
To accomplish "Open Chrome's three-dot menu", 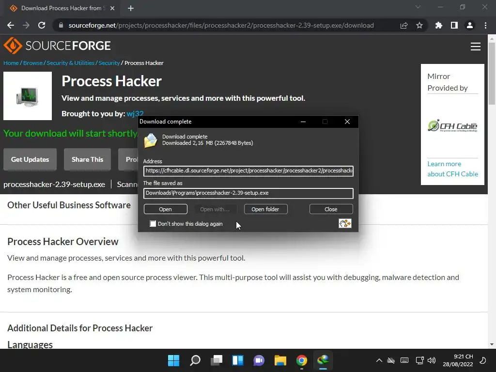I will [x=485, y=25].
